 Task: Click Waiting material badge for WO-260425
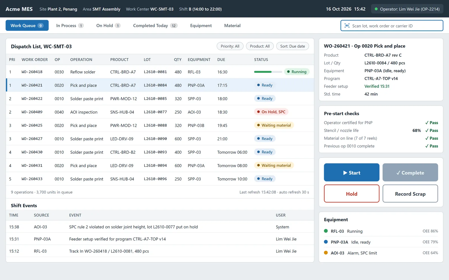274,125
